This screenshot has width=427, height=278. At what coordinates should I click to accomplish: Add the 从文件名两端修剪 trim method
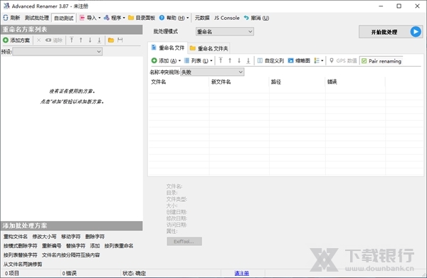pos(23,264)
